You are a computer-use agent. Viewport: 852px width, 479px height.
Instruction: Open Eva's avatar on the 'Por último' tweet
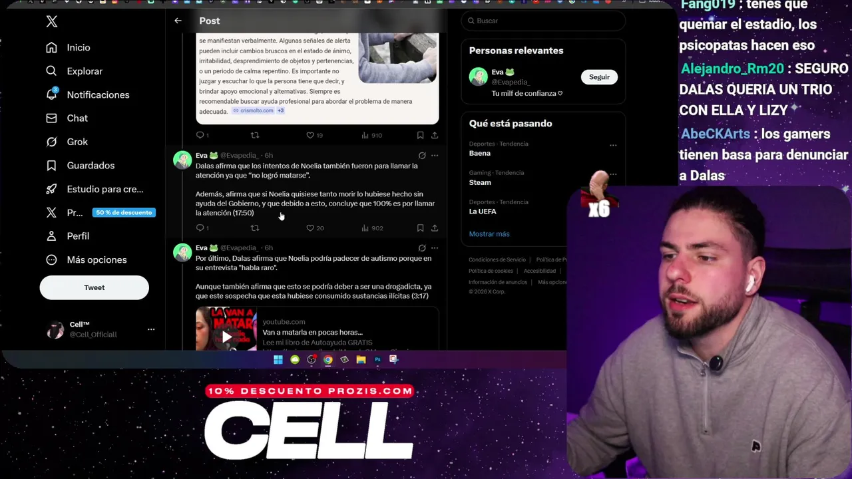point(182,252)
